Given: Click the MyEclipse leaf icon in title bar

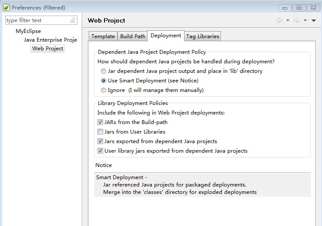Looking at the screenshot, I should (7, 7).
